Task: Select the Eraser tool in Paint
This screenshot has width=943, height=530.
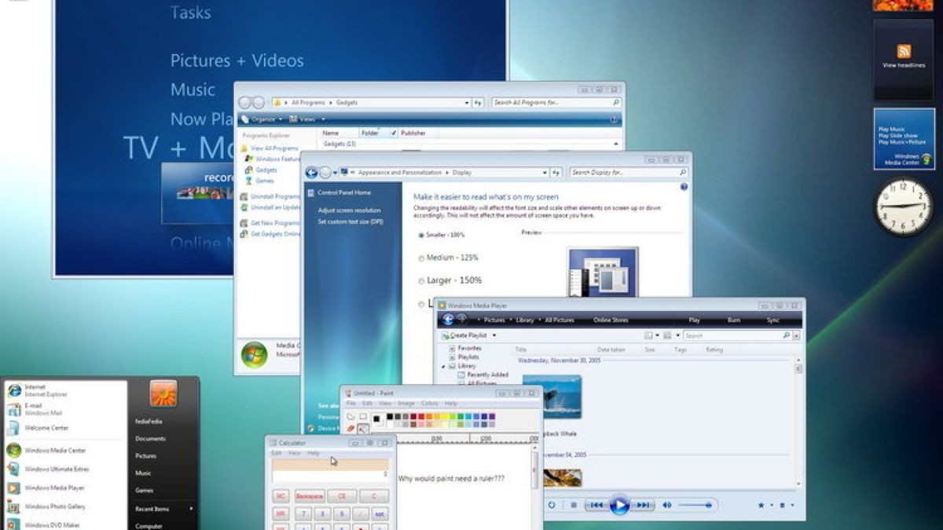Action: click(x=350, y=426)
